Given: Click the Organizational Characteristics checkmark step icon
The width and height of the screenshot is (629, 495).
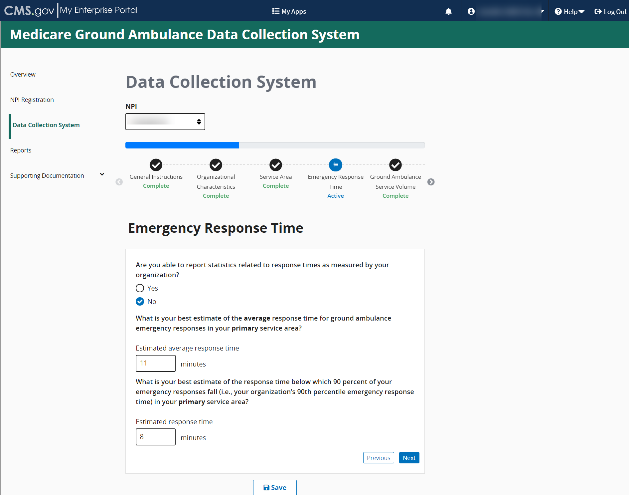Looking at the screenshot, I should [216, 165].
